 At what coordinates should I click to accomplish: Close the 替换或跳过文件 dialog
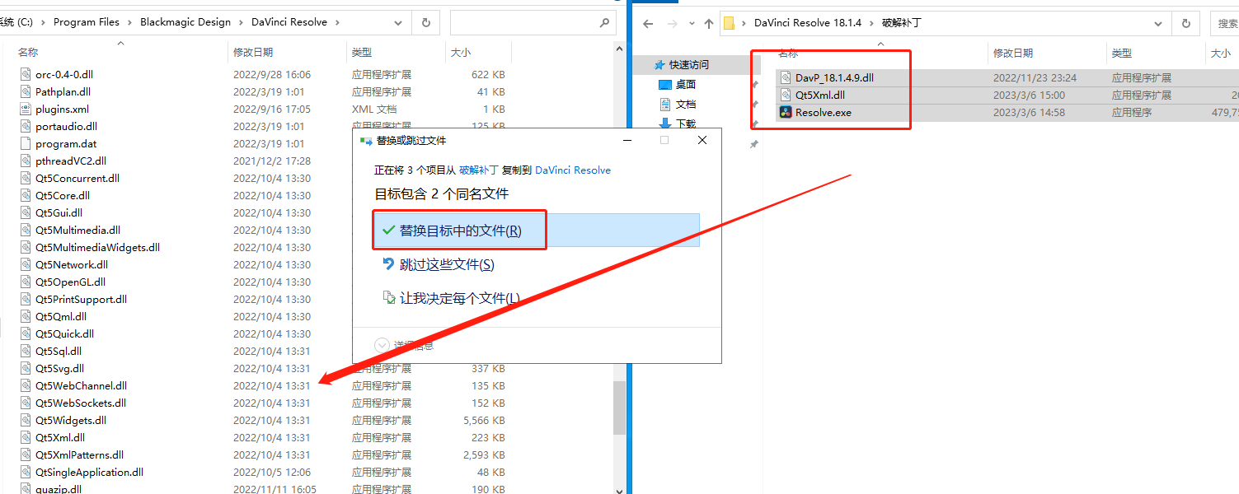point(702,141)
